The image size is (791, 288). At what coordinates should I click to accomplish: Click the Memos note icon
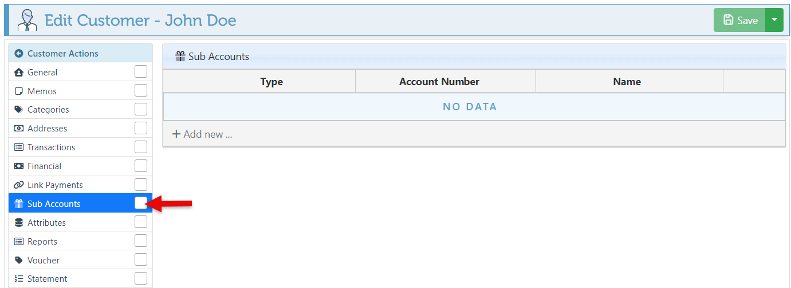[x=18, y=91]
